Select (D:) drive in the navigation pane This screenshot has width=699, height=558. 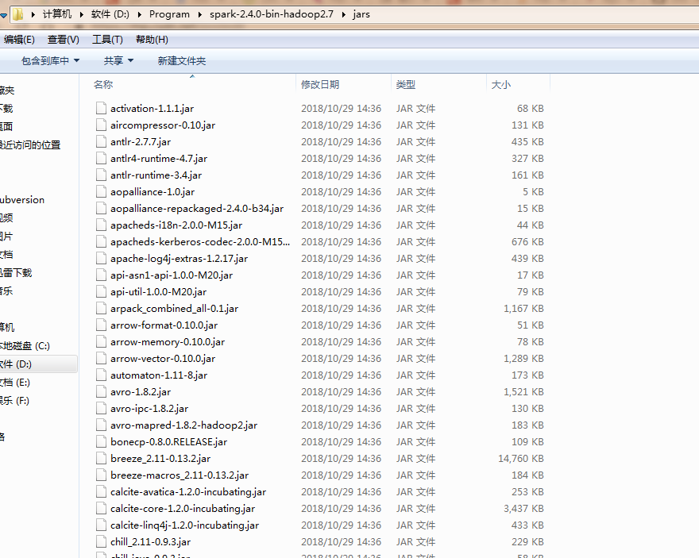(x=16, y=364)
